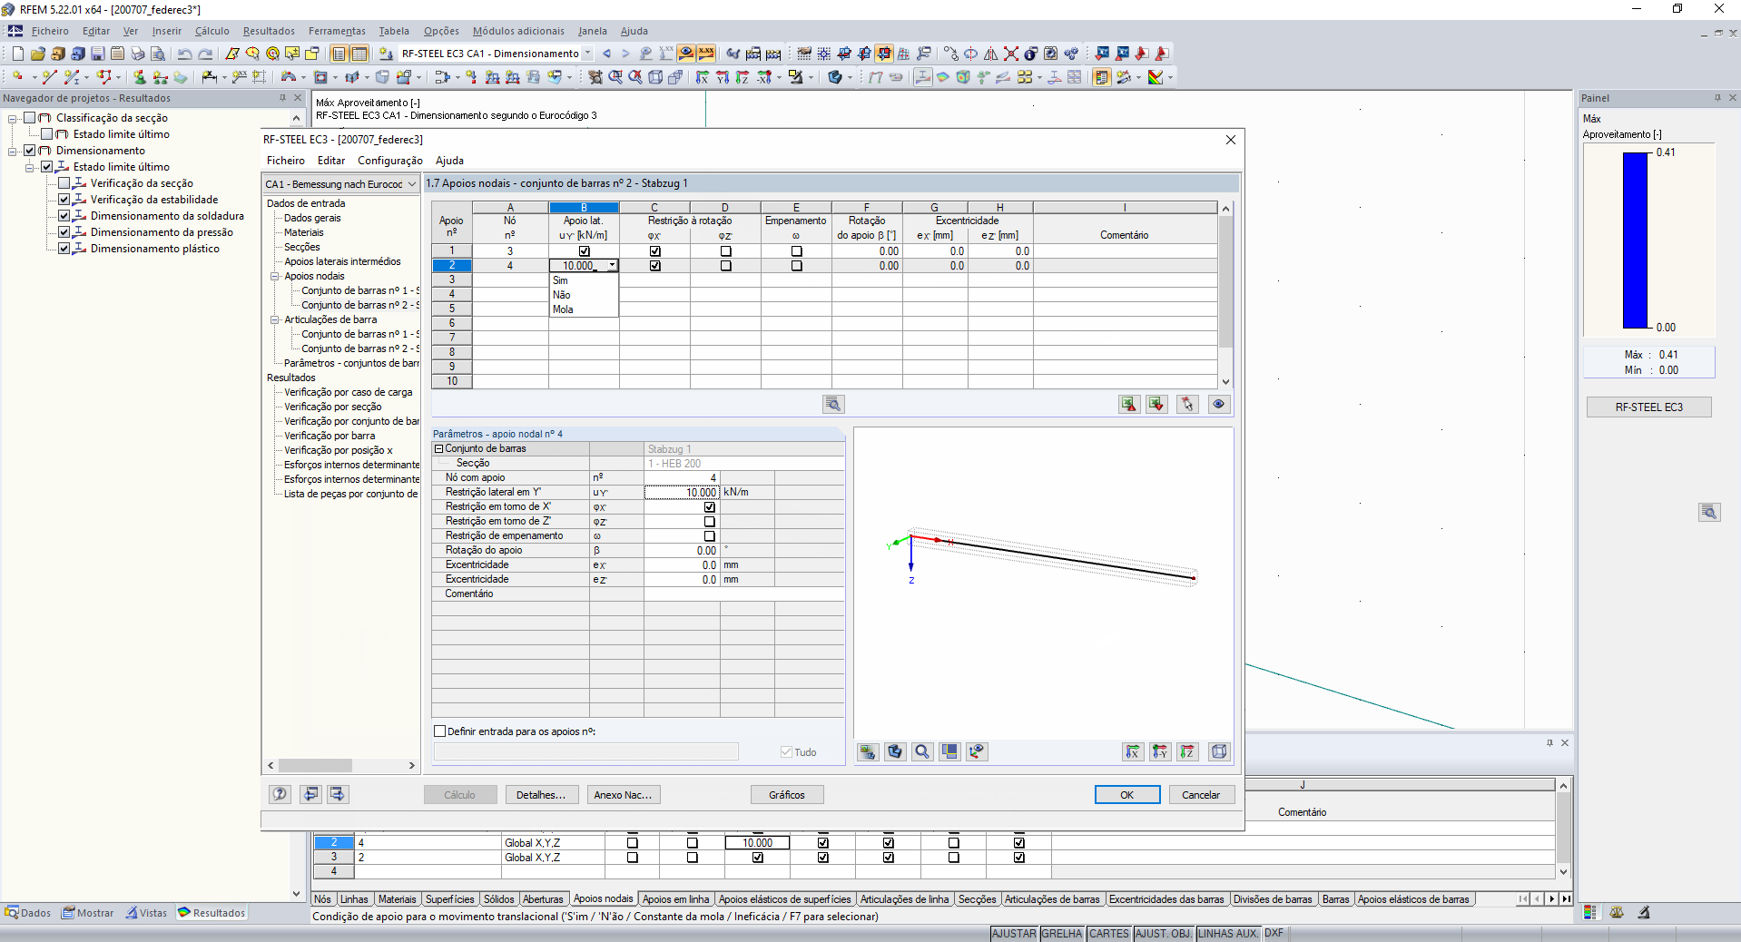This screenshot has width=1741, height=942.
Task: Redo the action in the main toolbar
Action: coord(205,54)
